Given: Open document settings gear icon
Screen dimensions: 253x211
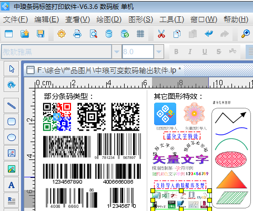Looking at the screenshot, I should click(x=62, y=34).
